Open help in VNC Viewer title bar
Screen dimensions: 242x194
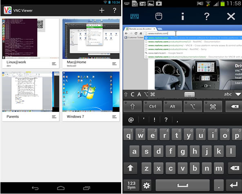[x=115, y=10]
